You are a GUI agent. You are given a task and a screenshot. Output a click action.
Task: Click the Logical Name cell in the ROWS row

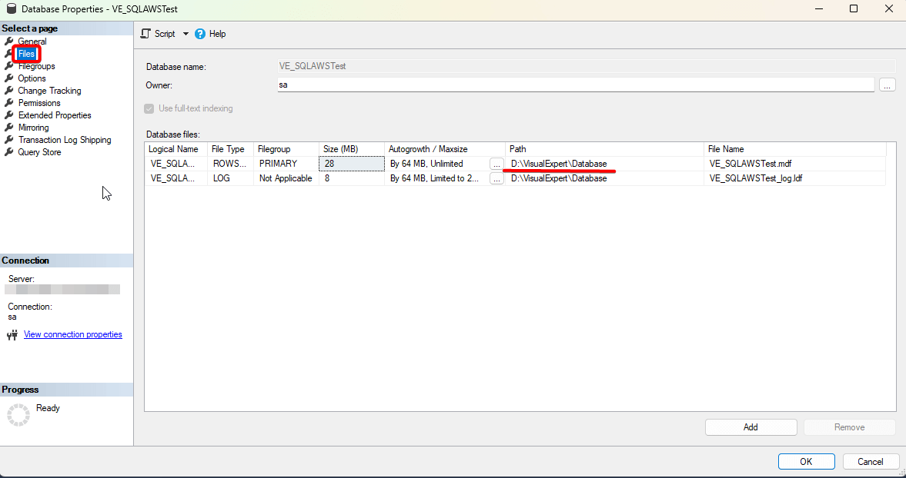coord(176,164)
